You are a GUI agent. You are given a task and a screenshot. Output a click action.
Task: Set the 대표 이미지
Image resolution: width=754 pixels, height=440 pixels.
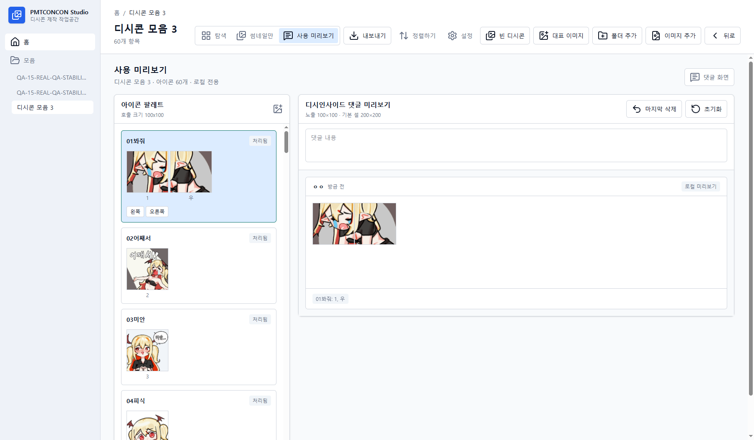[x=561, y=36]
